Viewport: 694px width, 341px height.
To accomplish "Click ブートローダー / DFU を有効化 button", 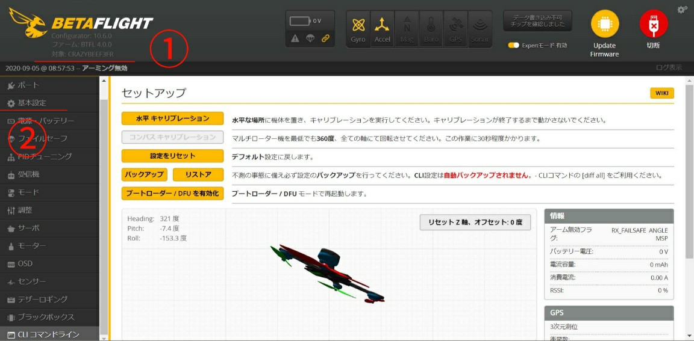I will click(173, 194).
